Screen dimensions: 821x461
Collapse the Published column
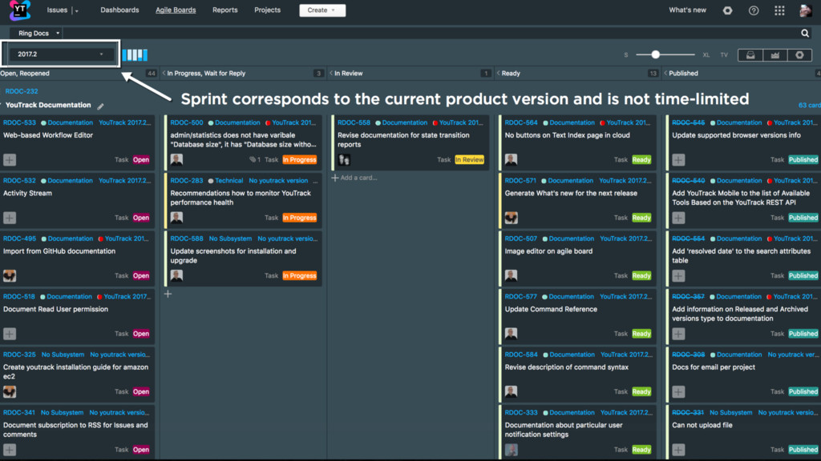[x=665, y=73]
